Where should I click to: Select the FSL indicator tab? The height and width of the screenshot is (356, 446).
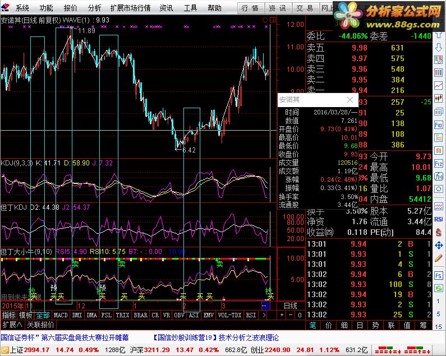(x=107, y=315)
